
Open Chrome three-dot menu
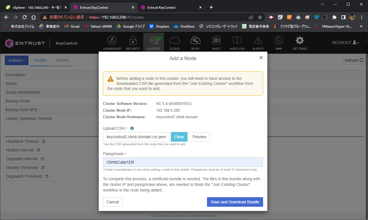362,17
